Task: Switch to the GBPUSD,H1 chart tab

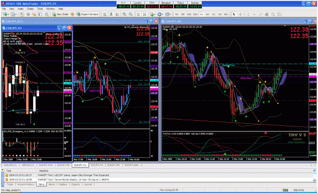Action: [x=28, y=165]
